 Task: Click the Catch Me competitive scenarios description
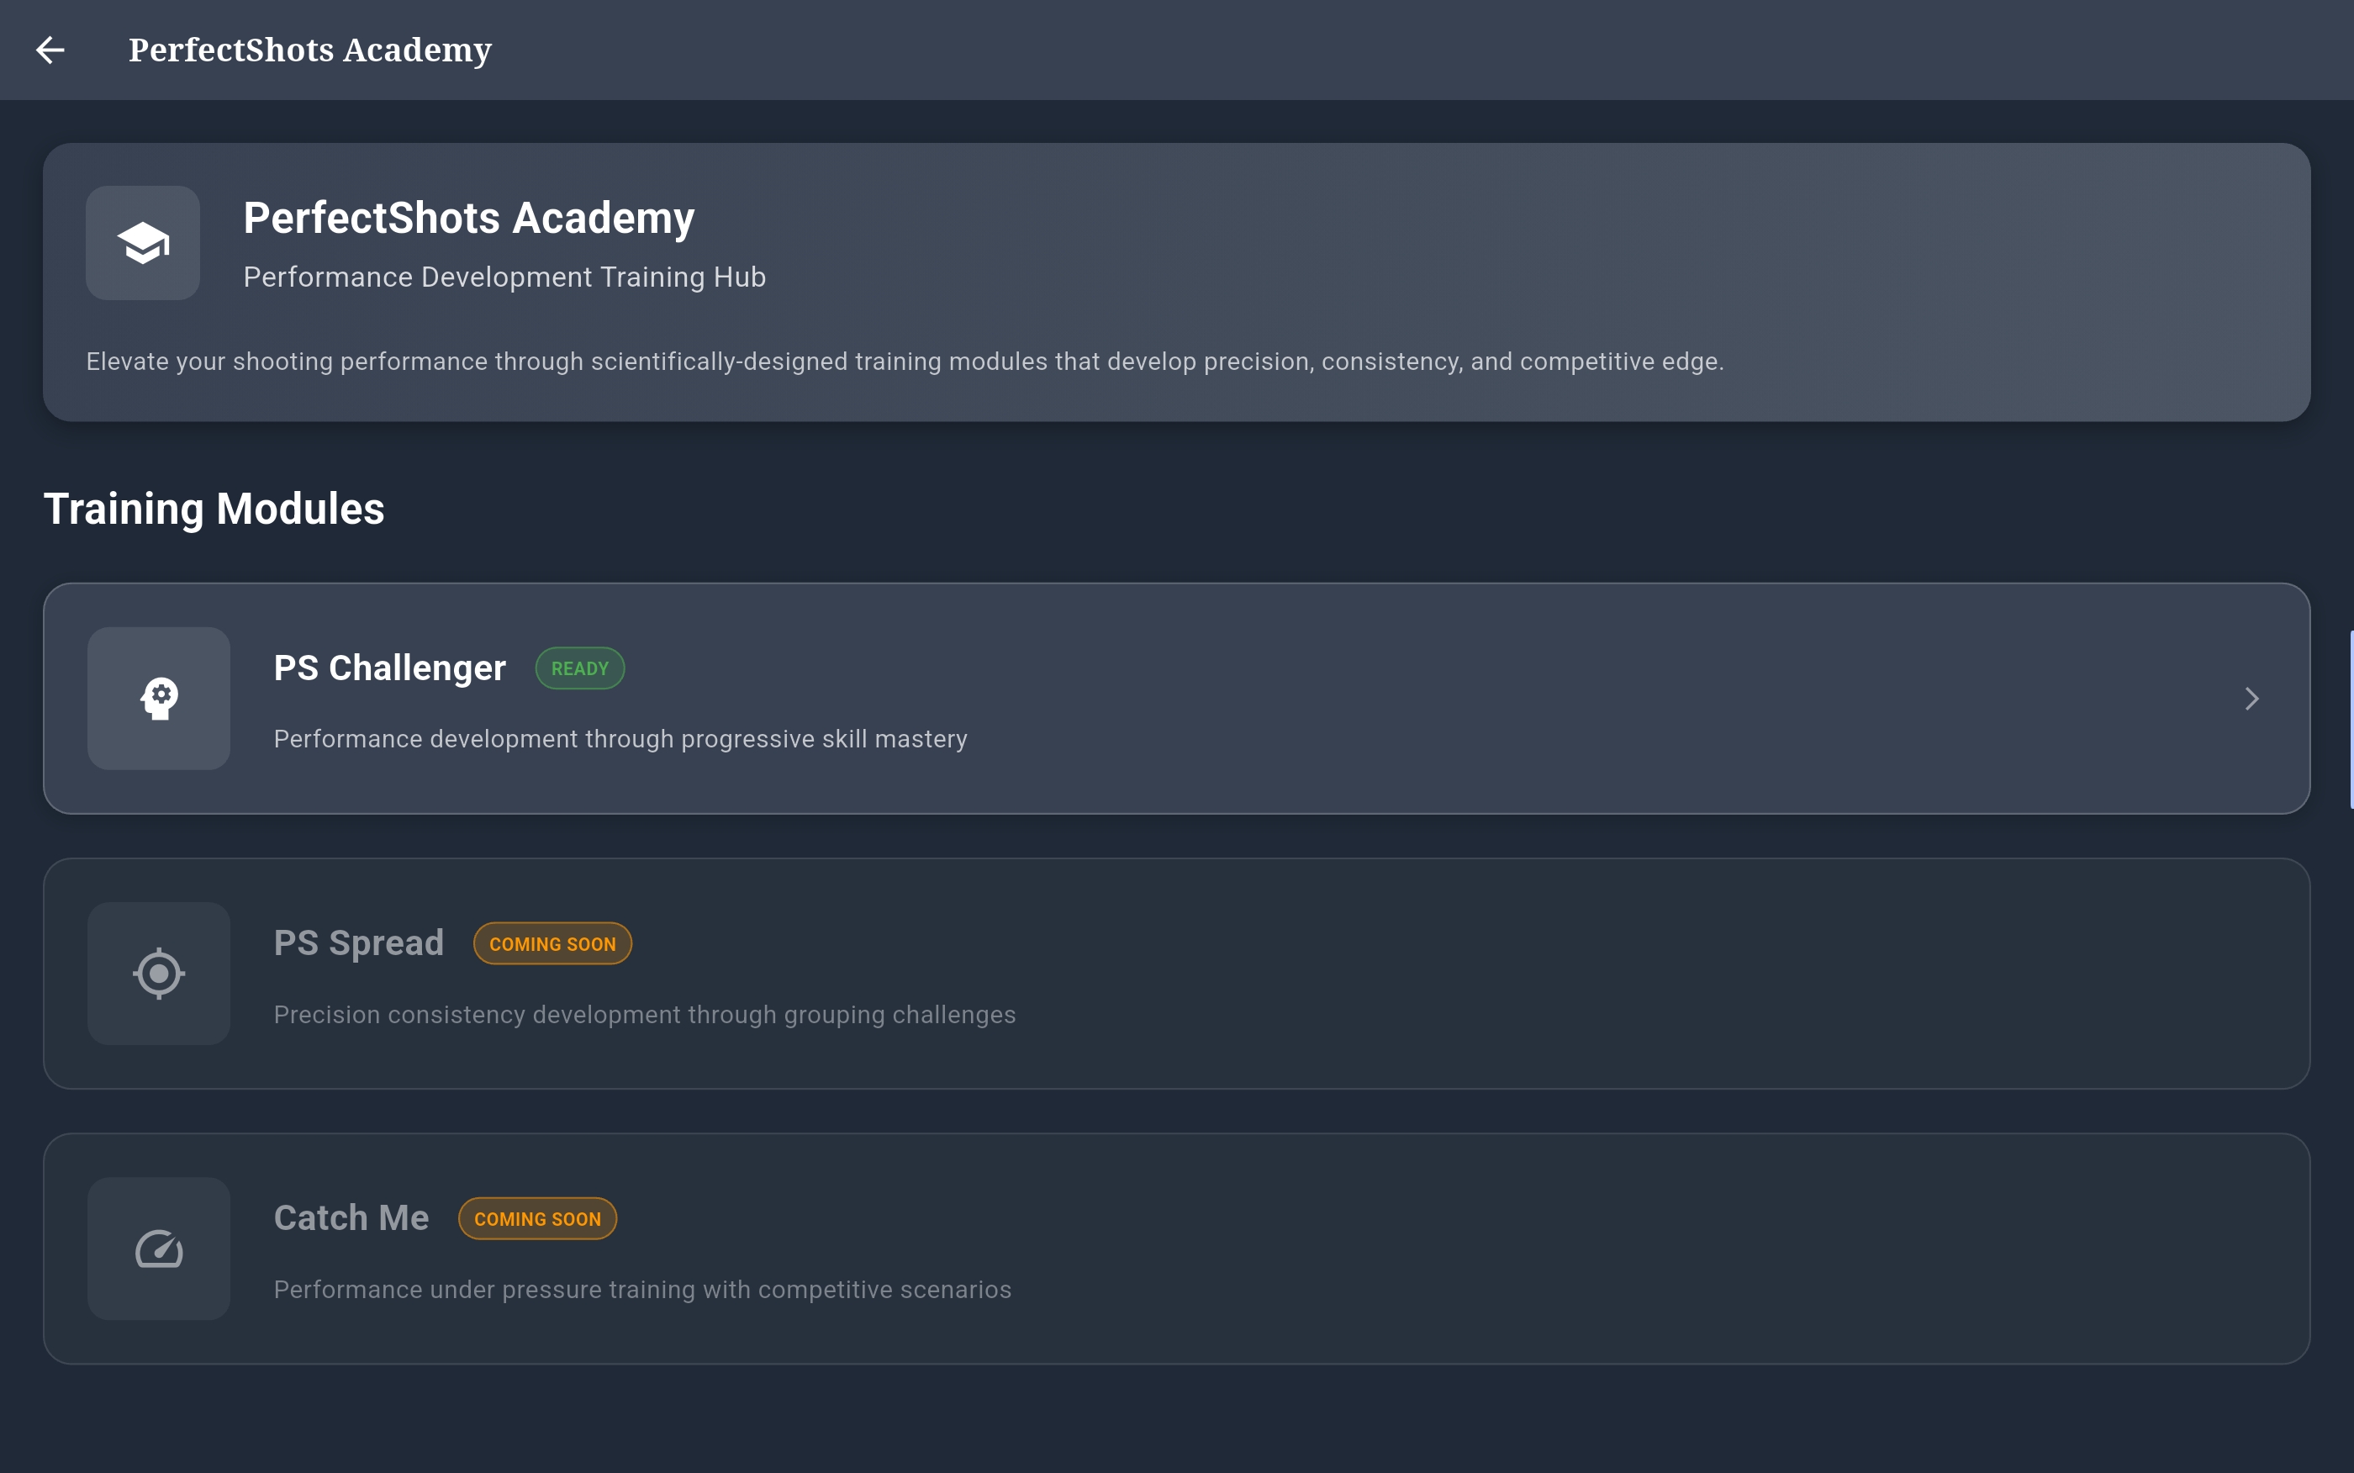[641, 1290]
